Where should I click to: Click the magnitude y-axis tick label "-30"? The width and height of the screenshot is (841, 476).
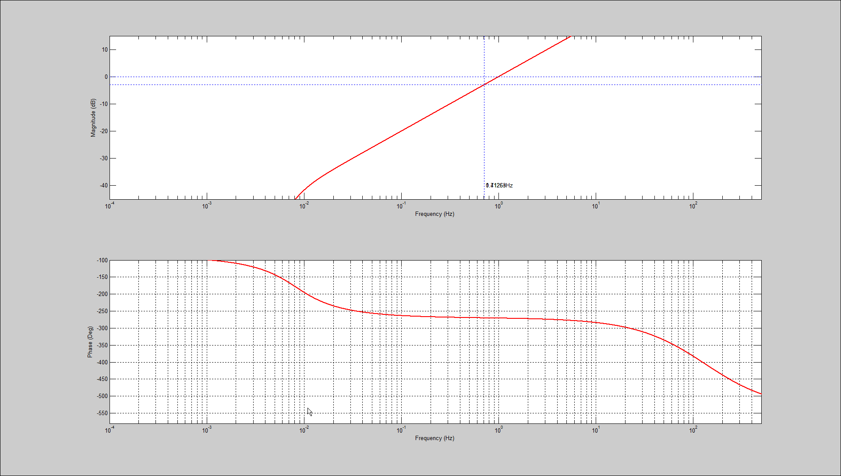tap(104, 159)
